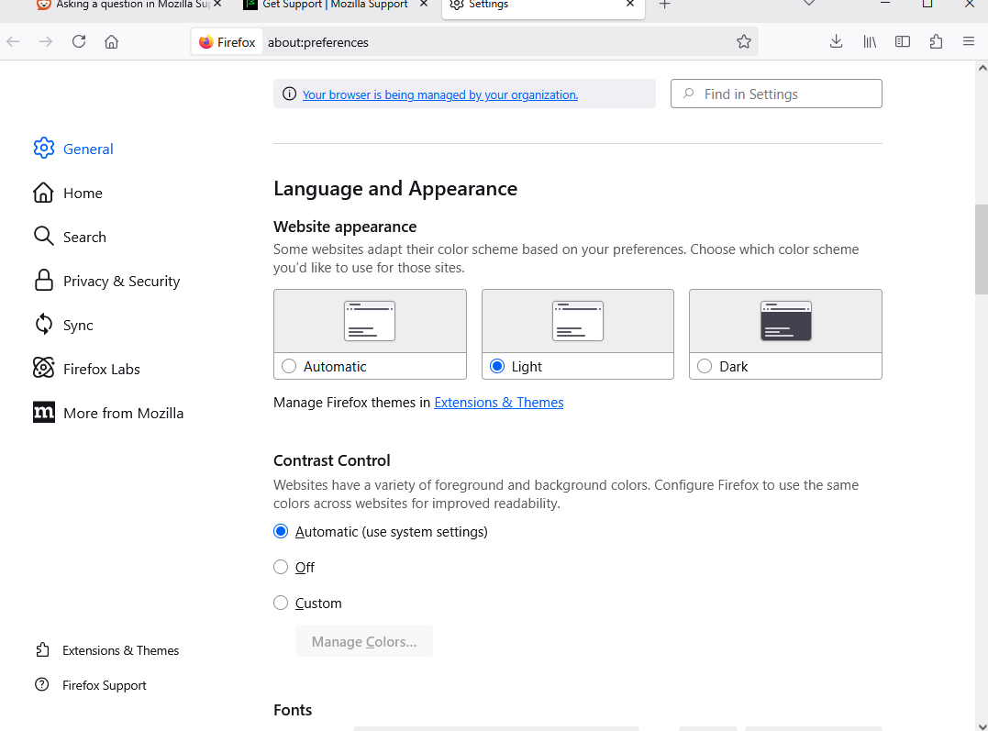Image resolution: width=988 pixels, height=731 pixels.
Task: Click the Reload page icon
Action: tap(79, 41)
